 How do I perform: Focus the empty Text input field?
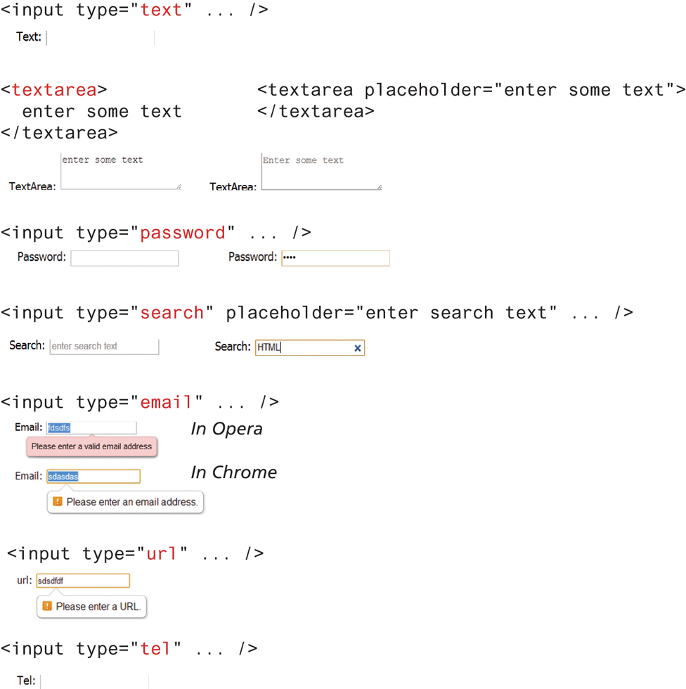100,38
